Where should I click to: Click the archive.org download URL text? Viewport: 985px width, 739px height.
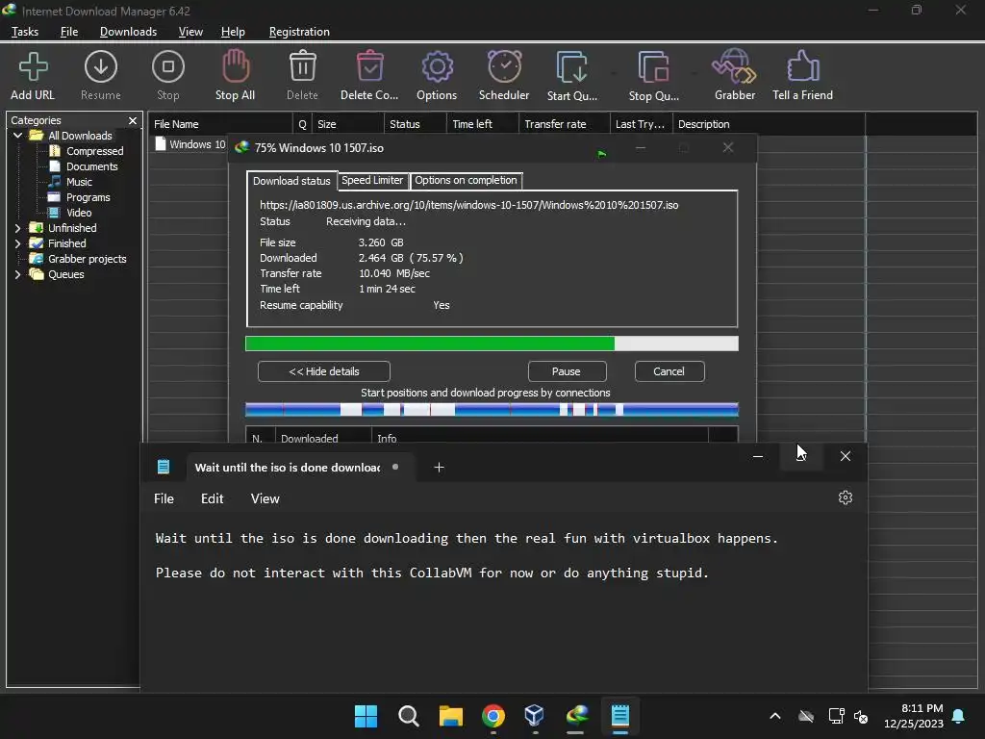tap(468, 205)
